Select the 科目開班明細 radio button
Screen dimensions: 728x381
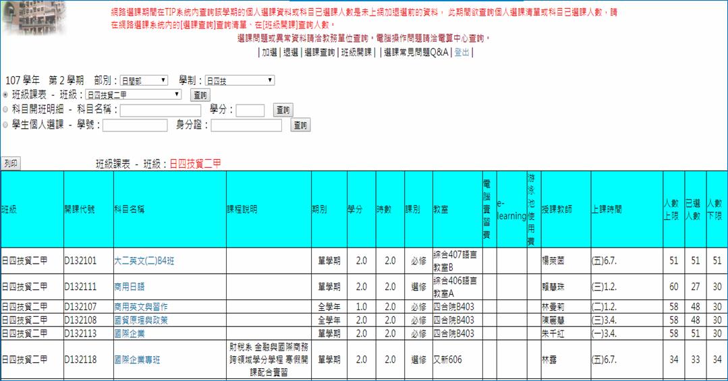pos(5,109)
